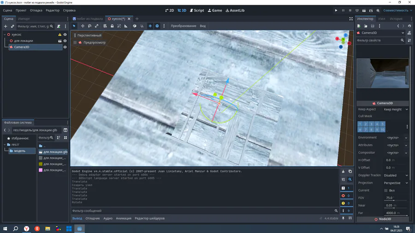Open File Explorer from the taskbar
415x233 pixels.
[x=47, y=228]
